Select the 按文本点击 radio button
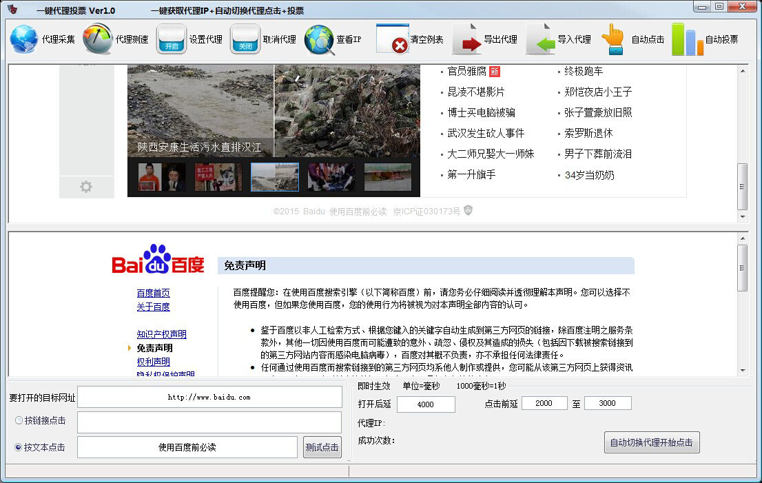This screenshot has width=762, height=483. tap(19, 448)
